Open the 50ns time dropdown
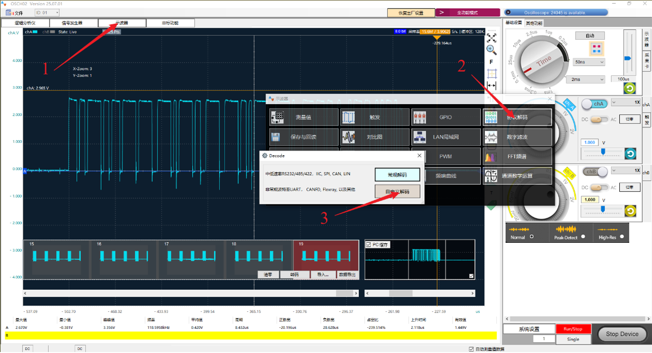 pos(589,62)
